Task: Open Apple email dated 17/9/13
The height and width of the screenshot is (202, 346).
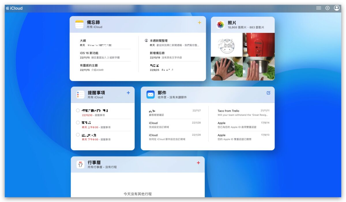Action: (x=244, y=137)
